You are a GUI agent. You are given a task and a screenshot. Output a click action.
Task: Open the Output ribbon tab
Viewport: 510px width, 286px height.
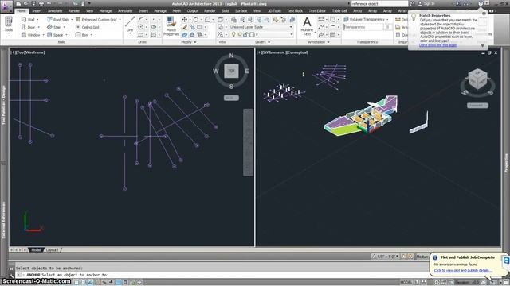(193, 10)
